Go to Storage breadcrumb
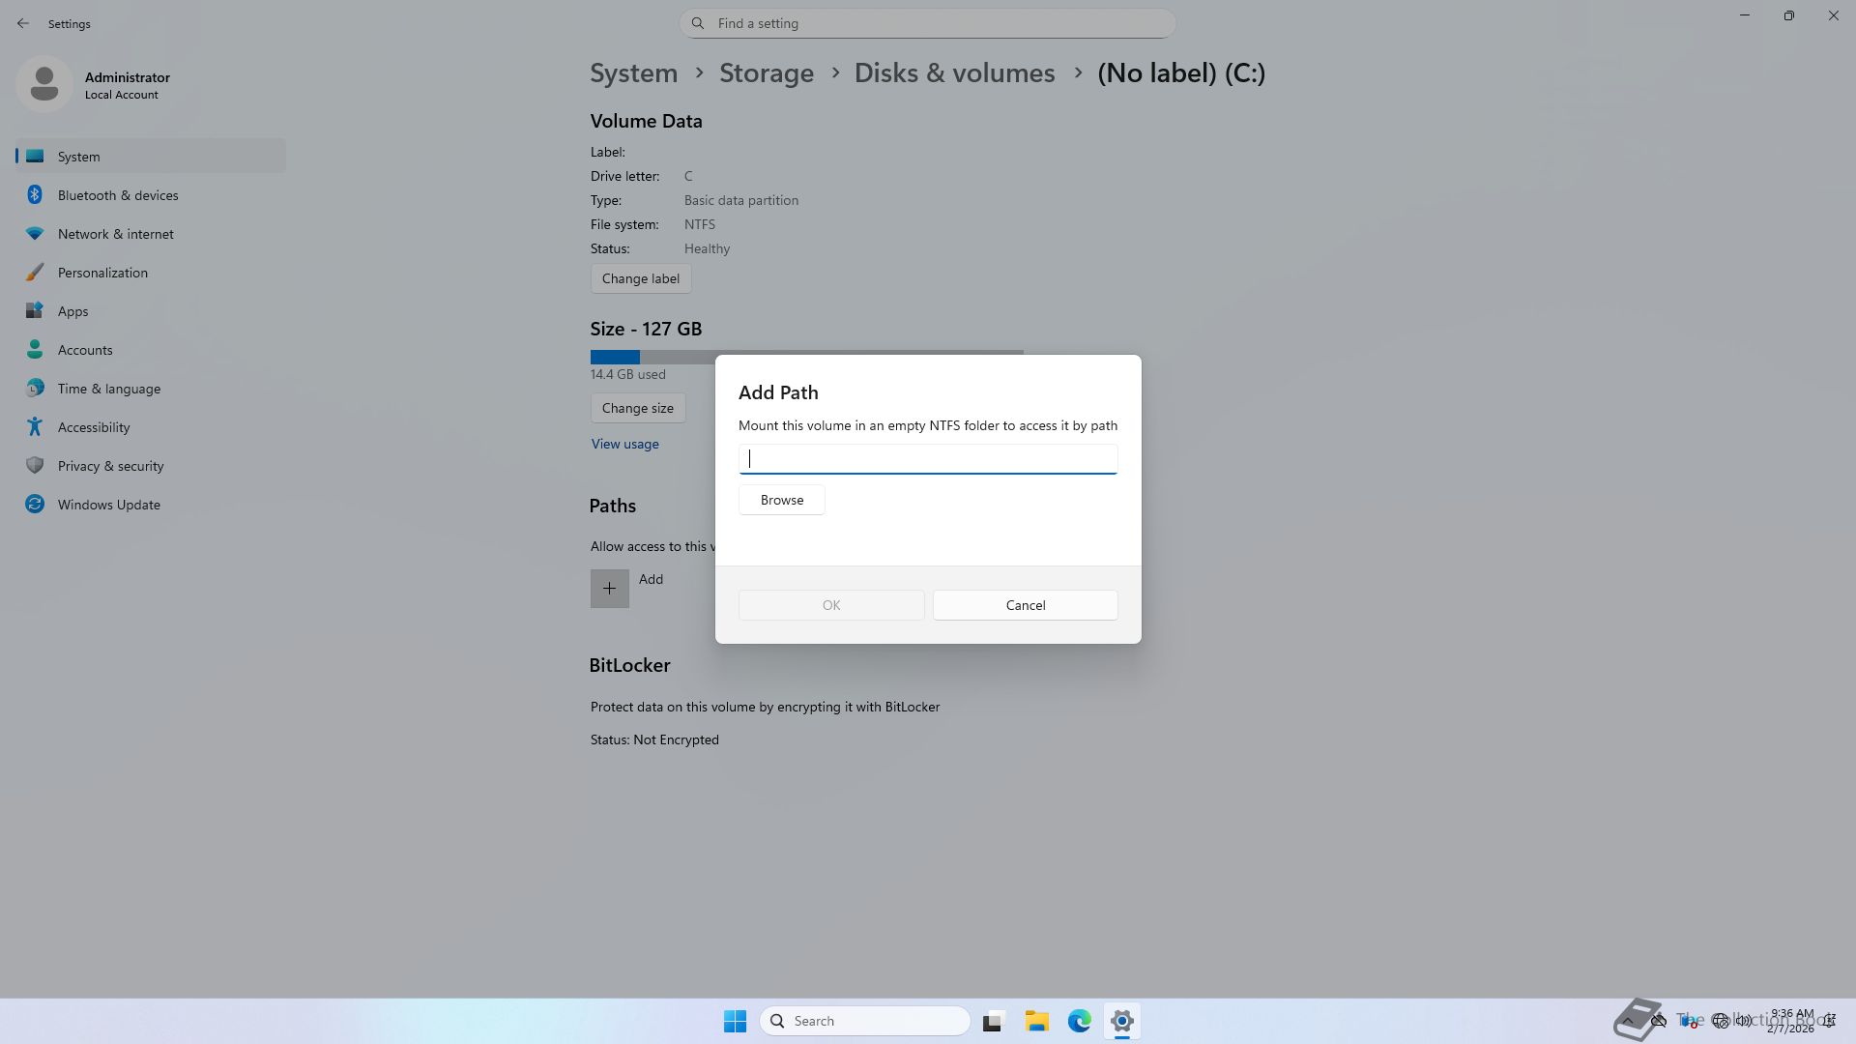 766,73
